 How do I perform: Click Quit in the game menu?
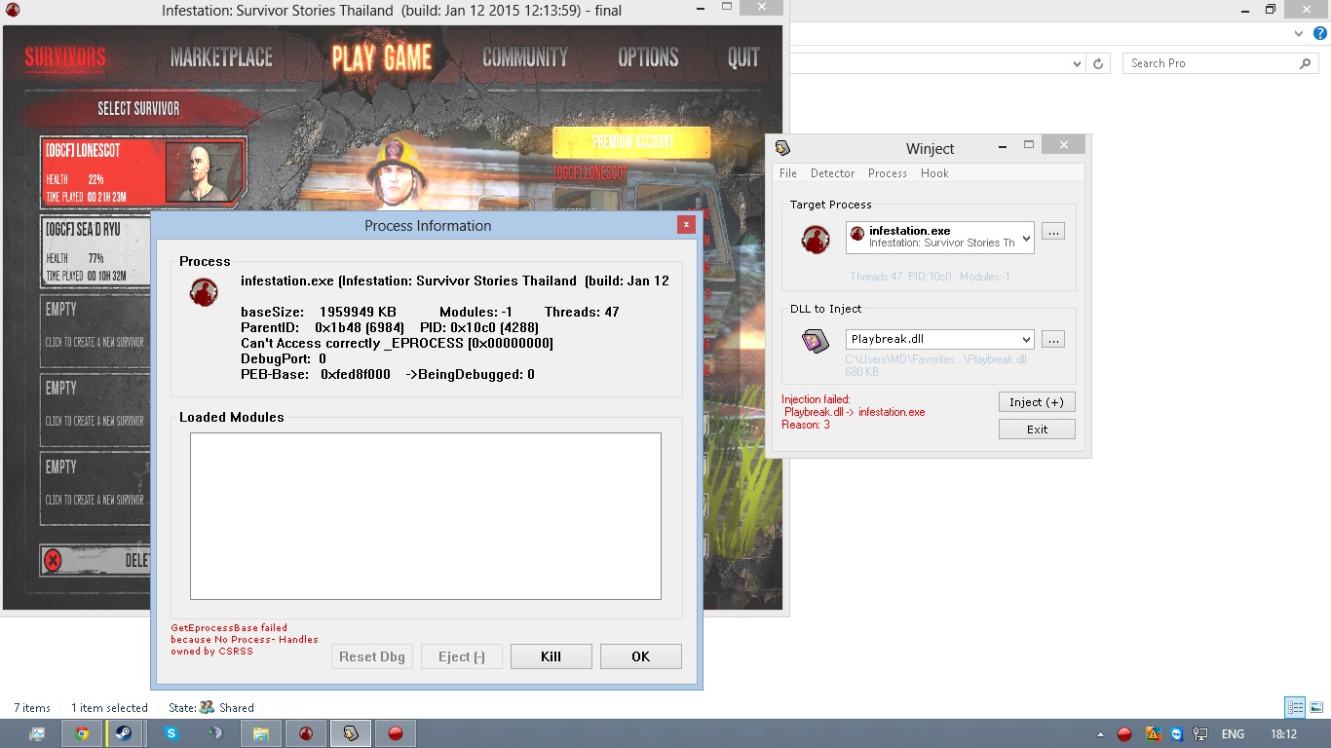(743, 57)
